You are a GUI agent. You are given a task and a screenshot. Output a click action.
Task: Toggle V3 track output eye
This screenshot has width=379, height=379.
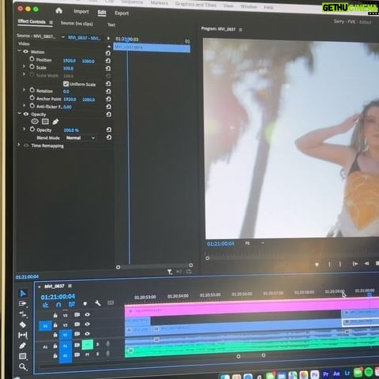(88, 314)
